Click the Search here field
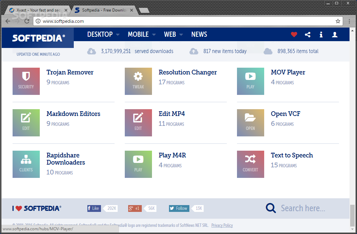The height and width of the screenshot is (234, 357). point(303,208)
